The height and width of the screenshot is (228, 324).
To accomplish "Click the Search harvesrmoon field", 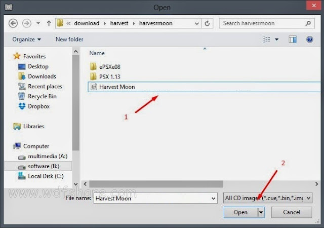I will click(267, 23).
